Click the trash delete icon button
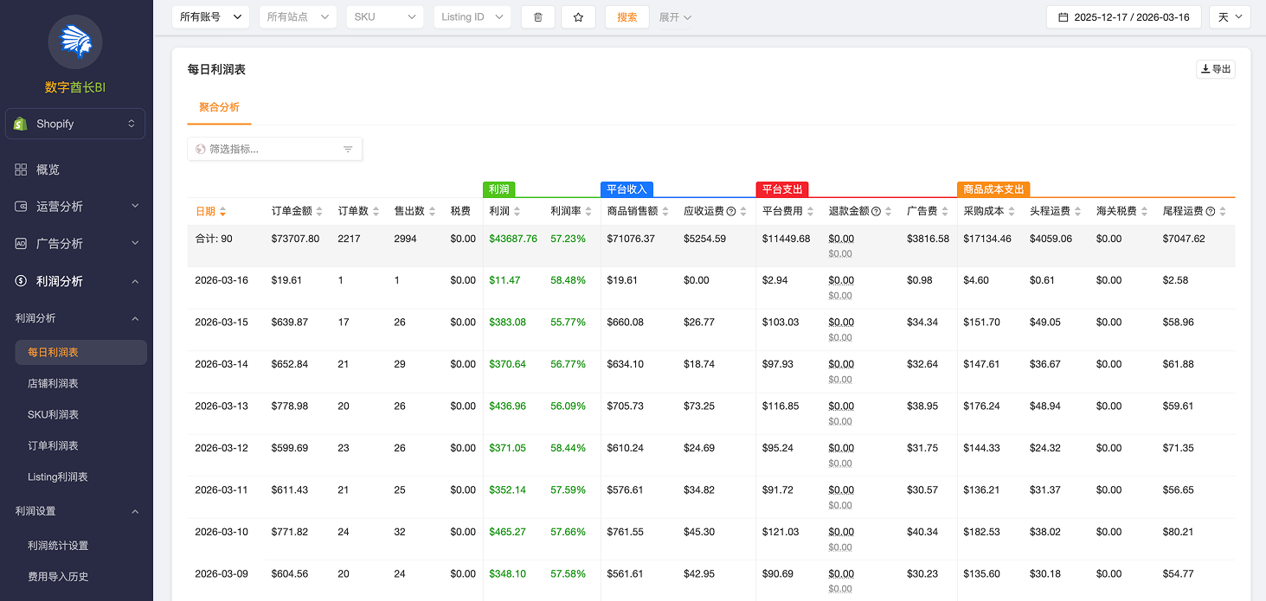 [x=537, y=17]
